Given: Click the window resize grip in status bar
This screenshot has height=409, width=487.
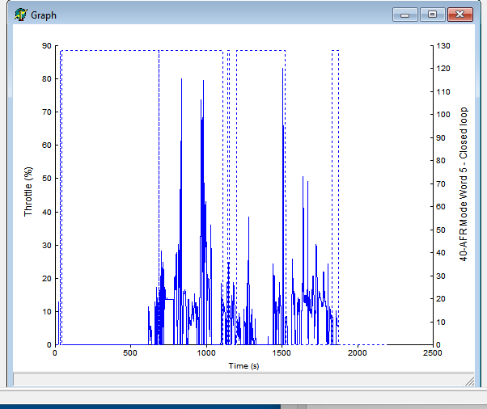Looking at the screenshot, I should pos(469,382).
